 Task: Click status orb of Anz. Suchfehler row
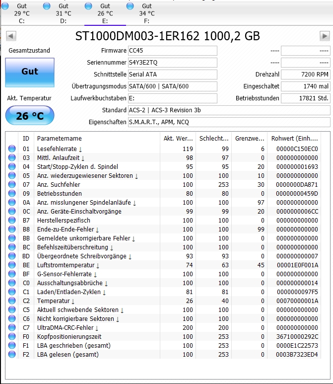(x=12, y=184)
